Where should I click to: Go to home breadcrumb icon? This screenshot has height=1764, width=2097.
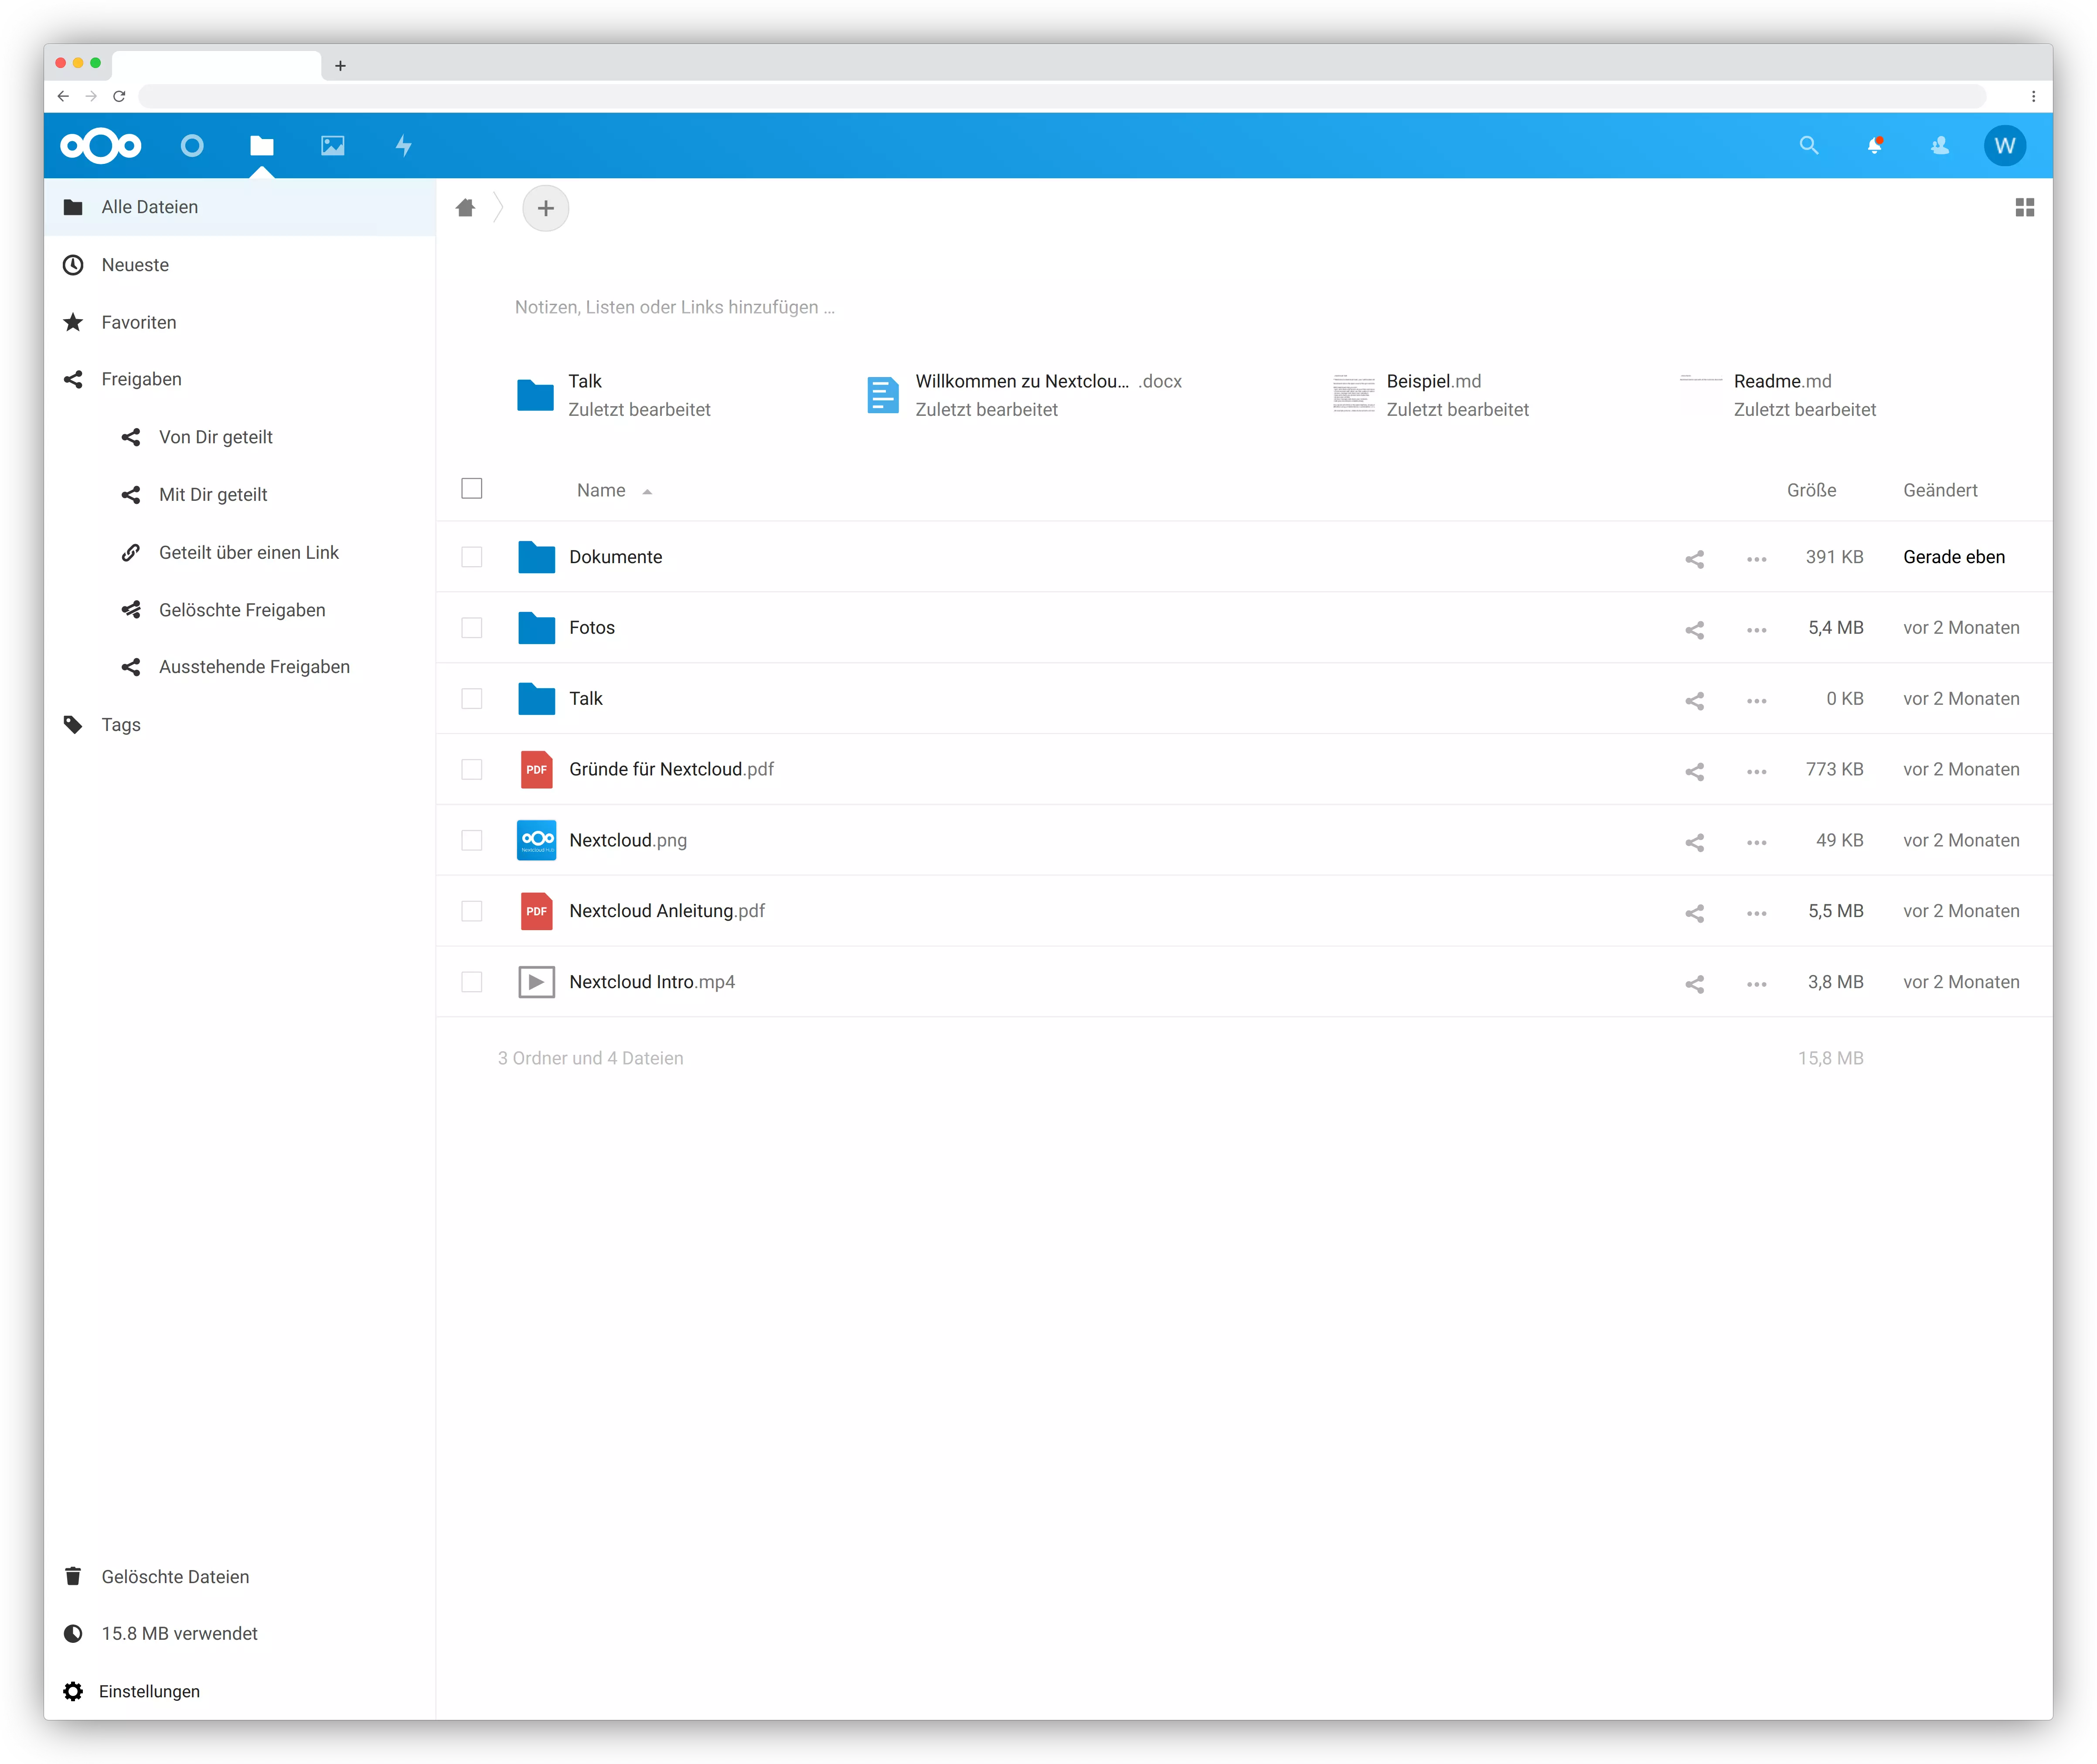(x=465, y=208)
